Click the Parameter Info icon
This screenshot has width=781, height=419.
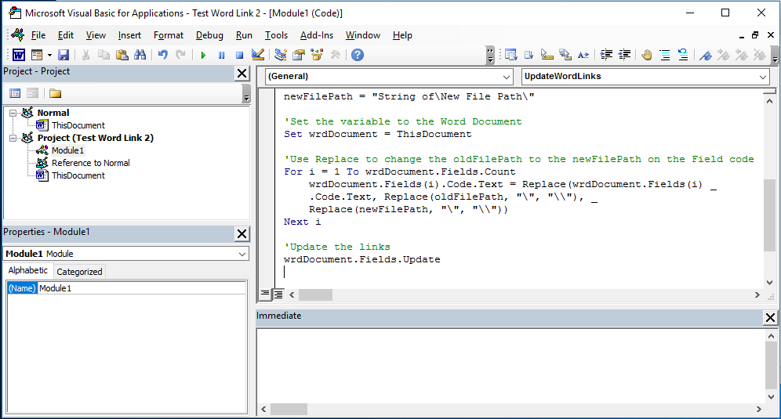click(565, 55)
